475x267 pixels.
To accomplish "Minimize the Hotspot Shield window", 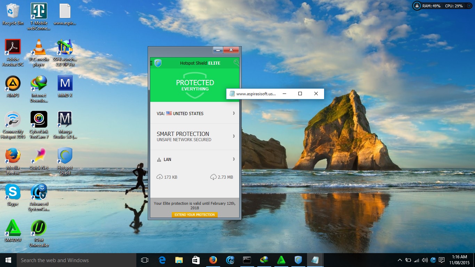I will [218, 50].
